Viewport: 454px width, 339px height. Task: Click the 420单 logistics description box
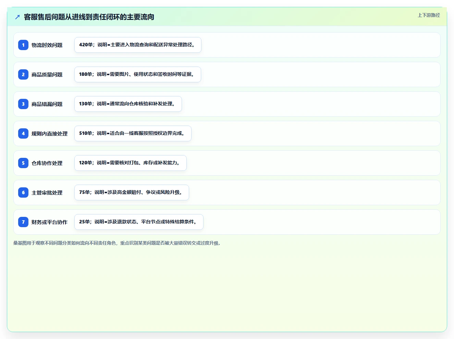tap(138, 45)
